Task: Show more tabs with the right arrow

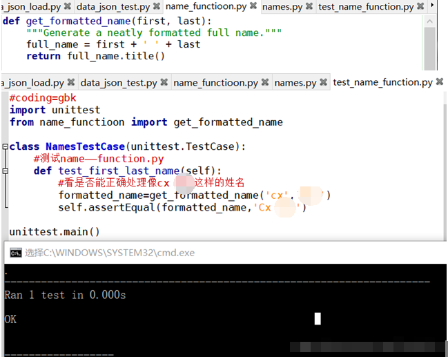Action: (432, 5)
